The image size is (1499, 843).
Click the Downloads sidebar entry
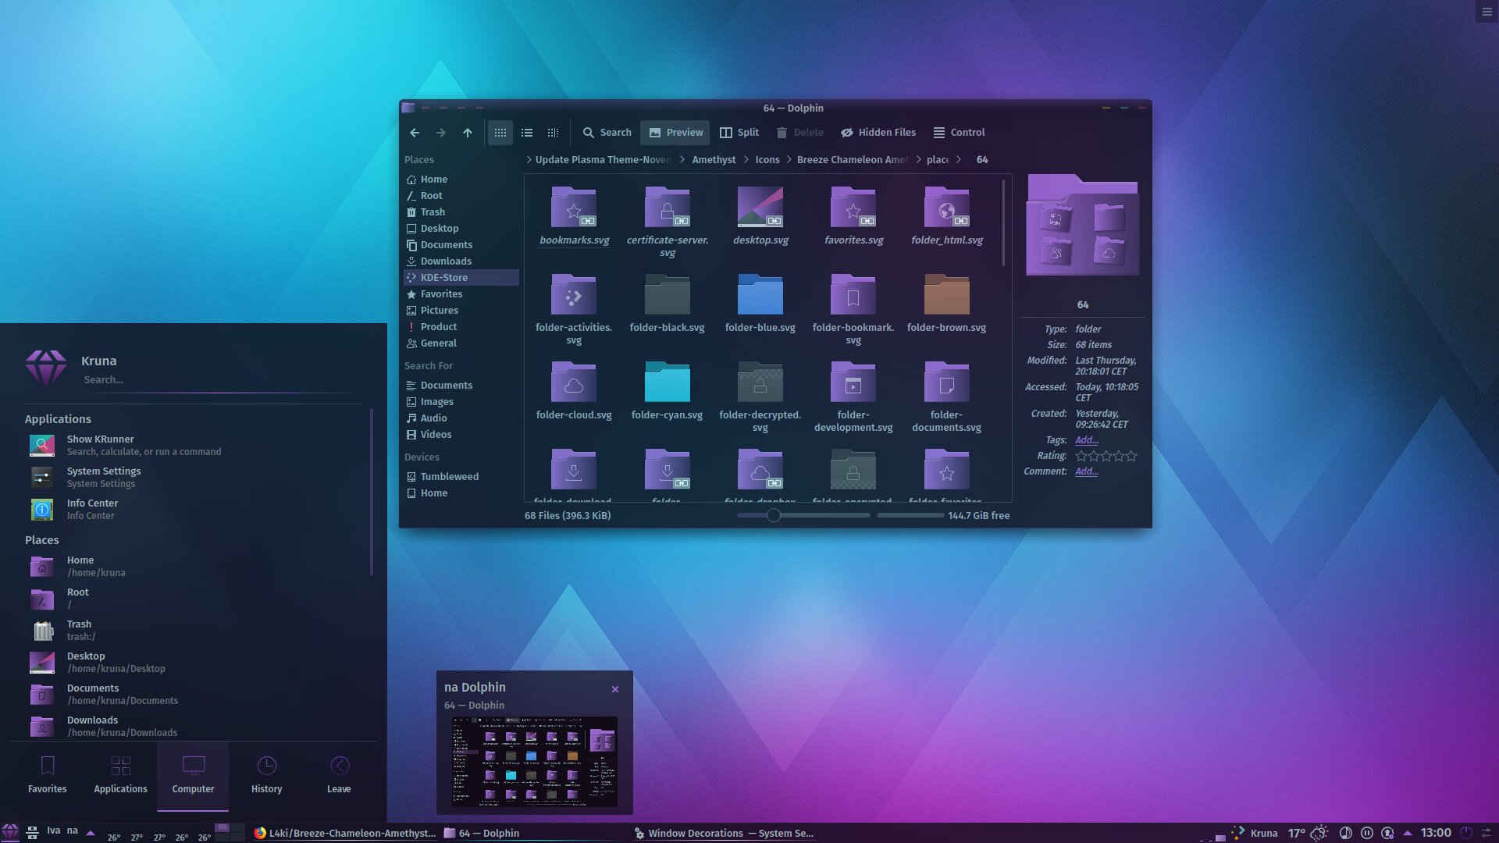click(446, 261)
